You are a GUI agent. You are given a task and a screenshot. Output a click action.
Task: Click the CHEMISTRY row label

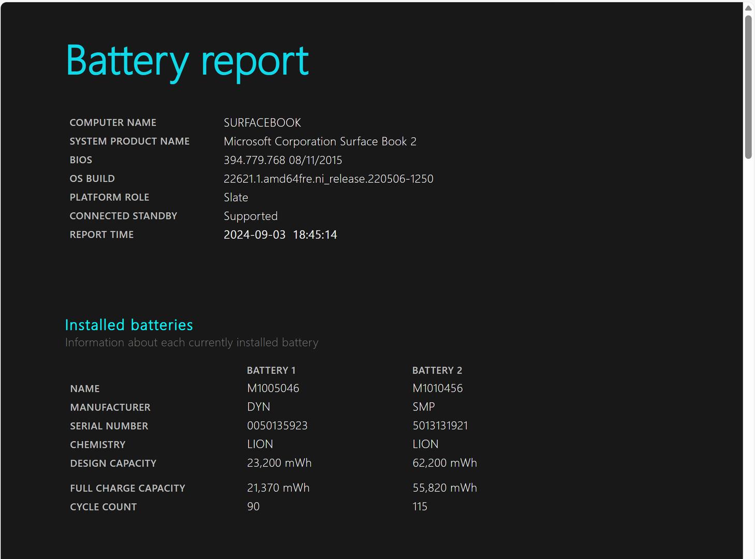(x=98, y=445)
